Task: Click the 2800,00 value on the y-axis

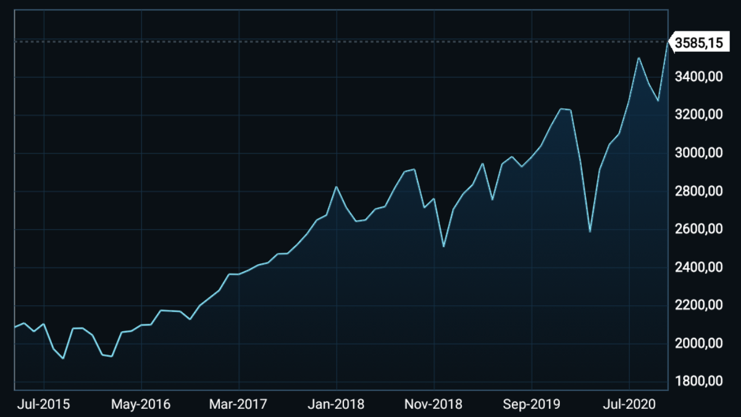Action: (698, 191)
